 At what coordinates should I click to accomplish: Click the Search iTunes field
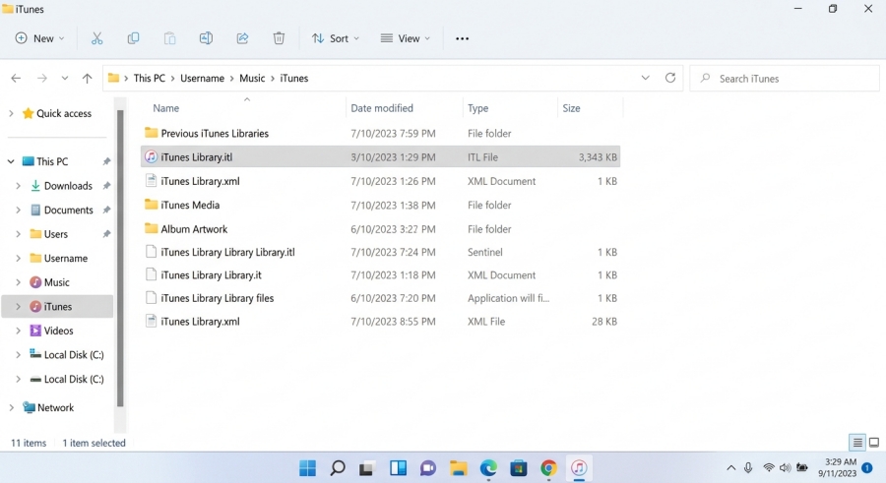coord(785,79)
